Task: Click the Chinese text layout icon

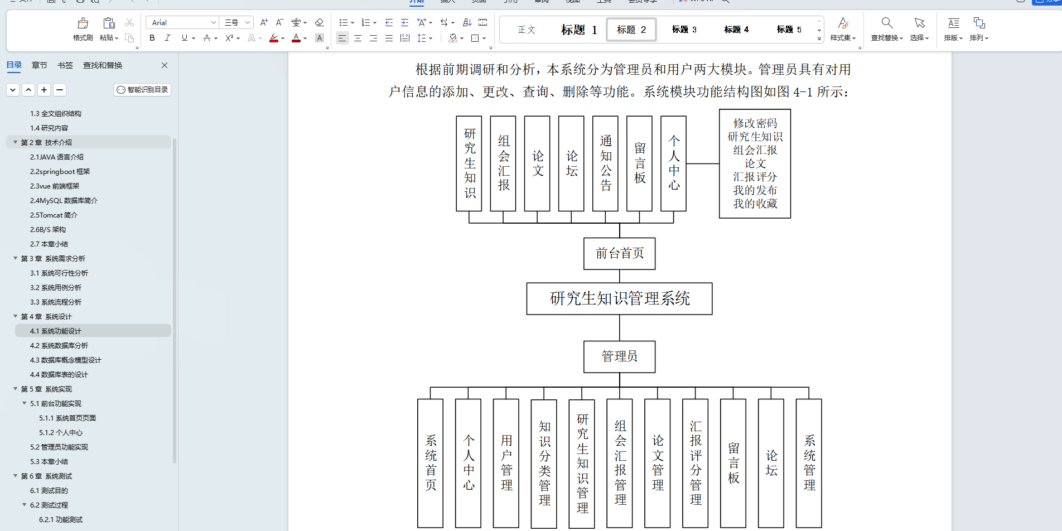Action: tap(422, 22)
